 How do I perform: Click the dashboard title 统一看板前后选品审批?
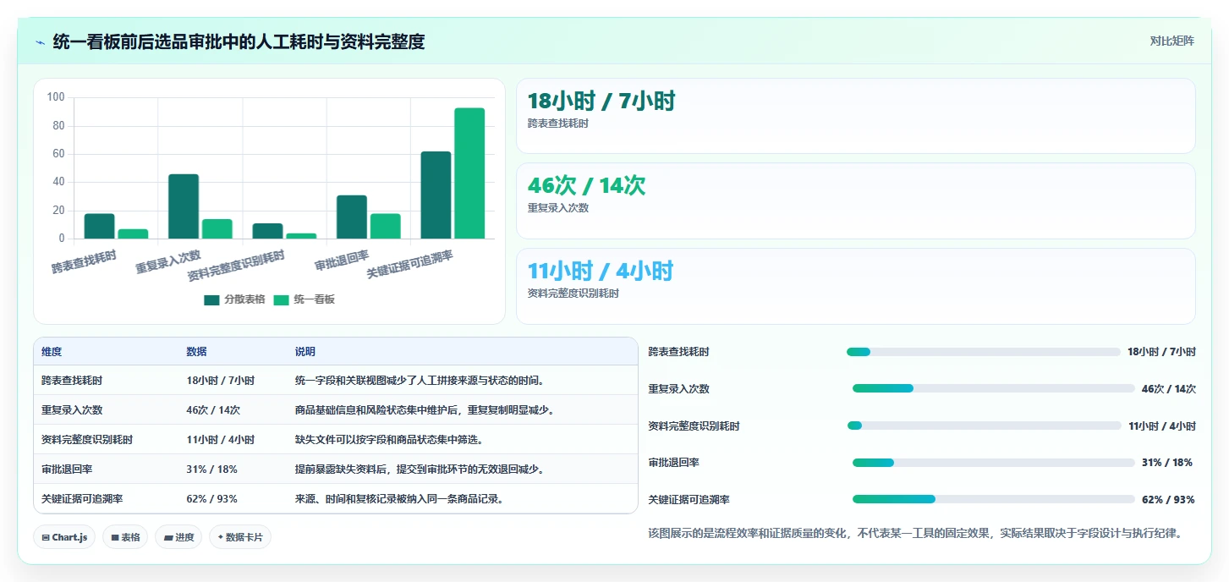click(x=239, y=41)
